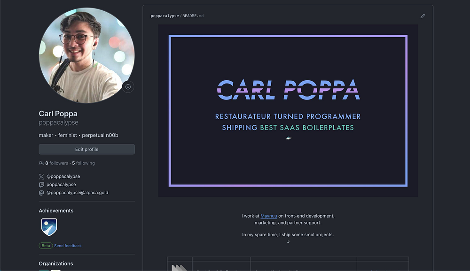Open the 8 followers link
The width and height of the screenshot is (470, 271).
57,163
